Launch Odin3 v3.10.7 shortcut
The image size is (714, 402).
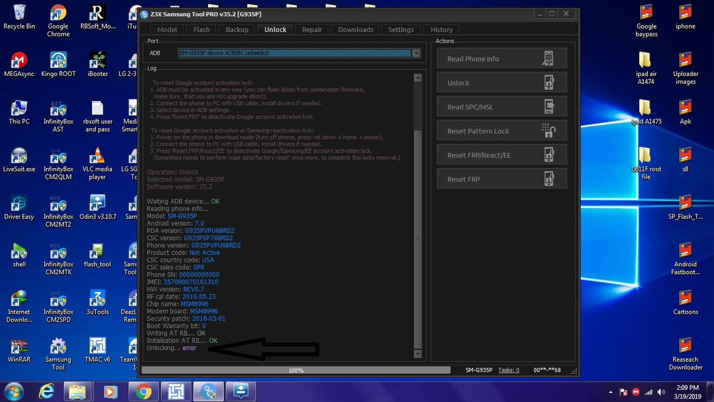click(98, 207)
